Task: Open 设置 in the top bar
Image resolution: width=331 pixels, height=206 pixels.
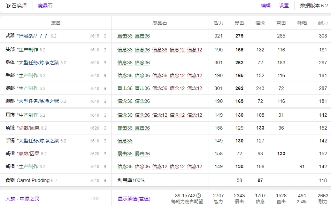Action: tap(284, 6)
